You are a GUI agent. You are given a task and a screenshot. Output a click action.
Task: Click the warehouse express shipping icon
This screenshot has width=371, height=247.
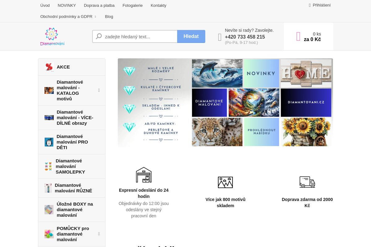[x=143, y=175]
